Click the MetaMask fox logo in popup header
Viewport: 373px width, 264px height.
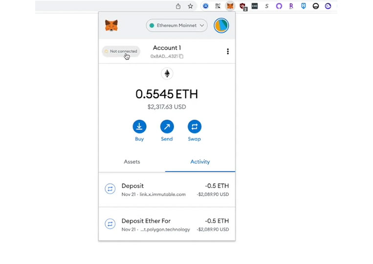(x=111, y=25)
